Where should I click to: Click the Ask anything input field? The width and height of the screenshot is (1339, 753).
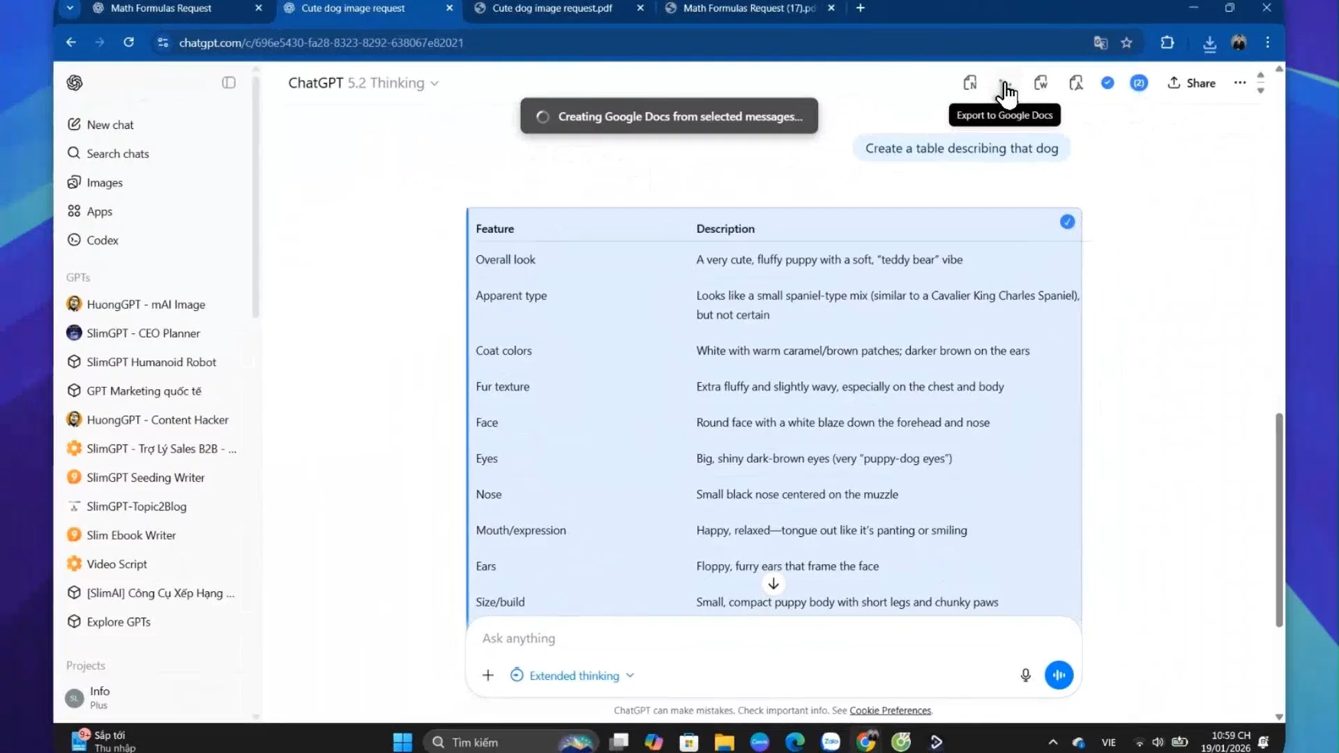click(x=697, y=638)
